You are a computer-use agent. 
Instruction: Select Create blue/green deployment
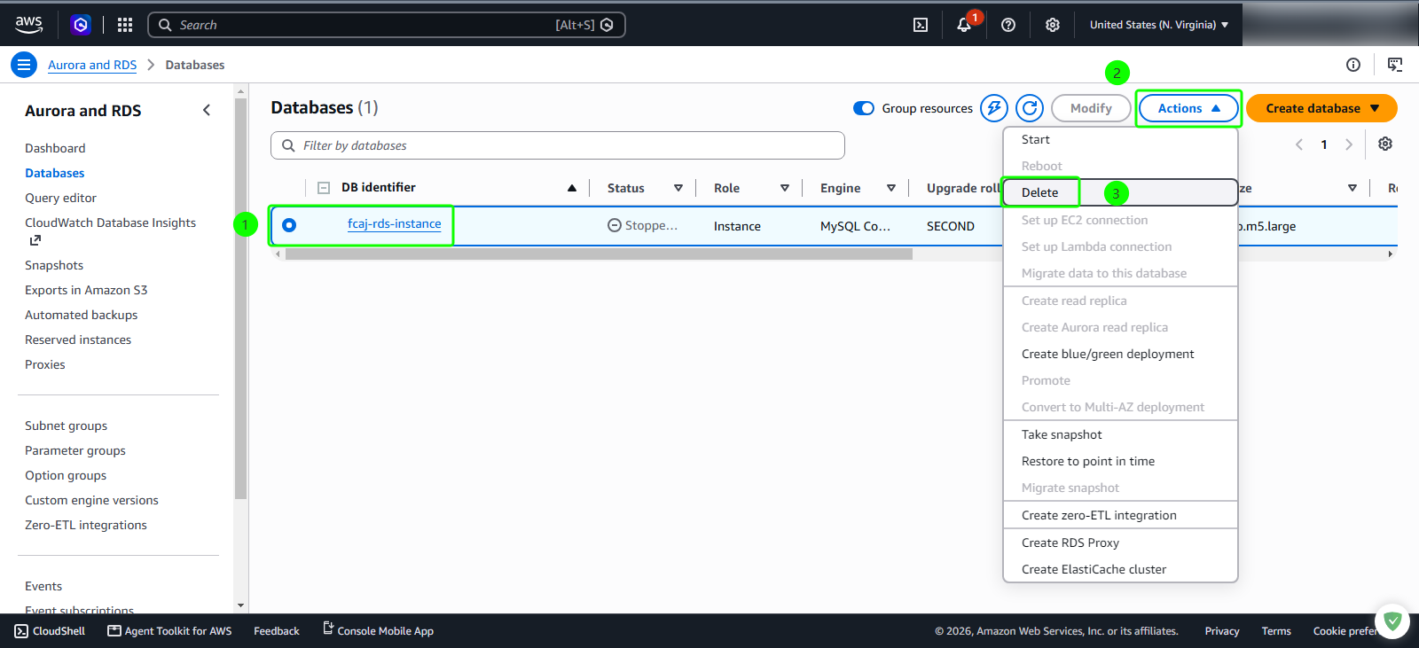1120,354
